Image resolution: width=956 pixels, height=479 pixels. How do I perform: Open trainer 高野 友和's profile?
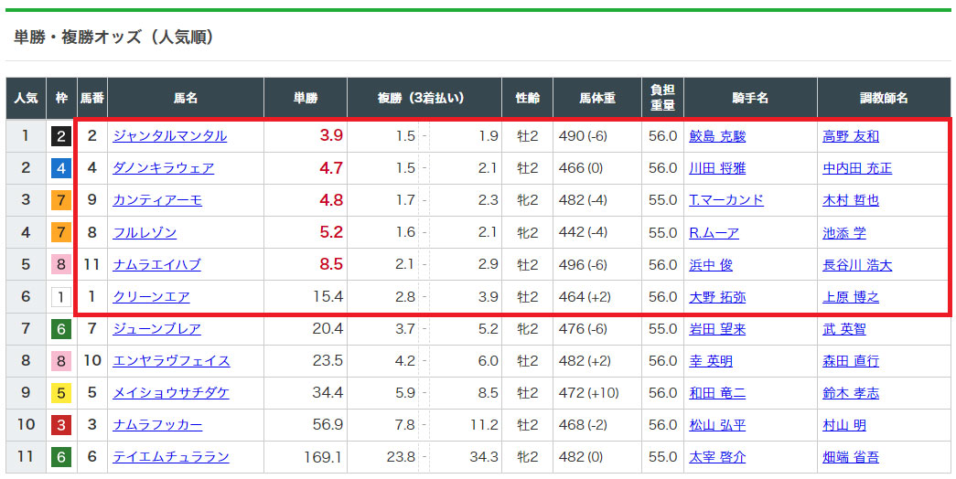click(x=850, y=136)
